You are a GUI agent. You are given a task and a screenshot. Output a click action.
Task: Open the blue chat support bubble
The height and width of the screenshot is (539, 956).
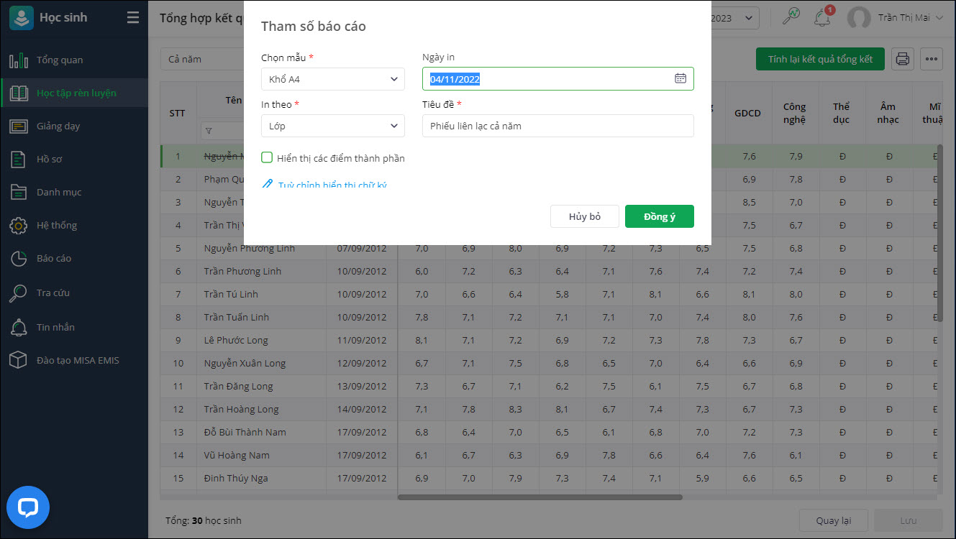click(28, 507)
